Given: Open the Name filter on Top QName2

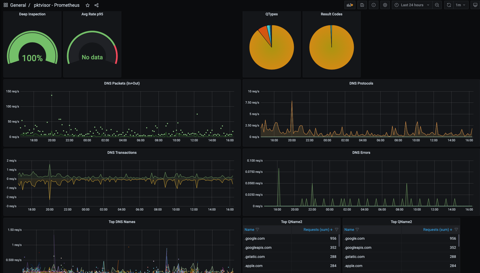Looking at the screenshot, I should (257, 230).
